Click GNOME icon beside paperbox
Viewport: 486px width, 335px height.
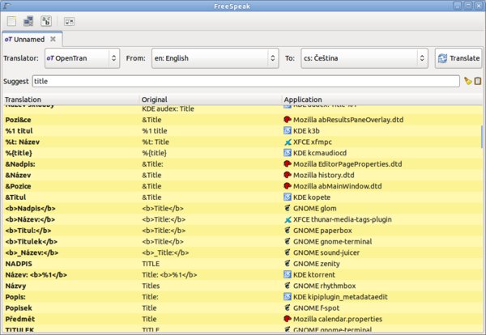point(288,231)
